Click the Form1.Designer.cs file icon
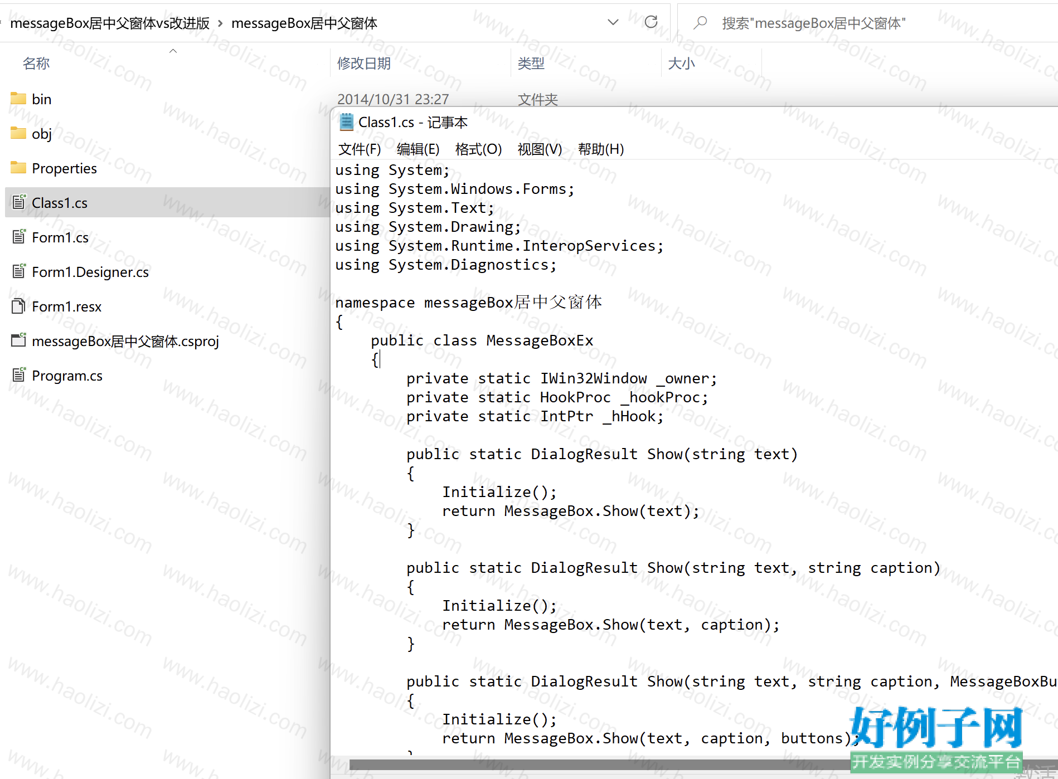 (19, 271)
